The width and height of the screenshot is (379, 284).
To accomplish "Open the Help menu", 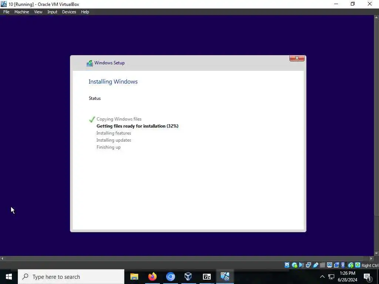I will coord(85,12).
